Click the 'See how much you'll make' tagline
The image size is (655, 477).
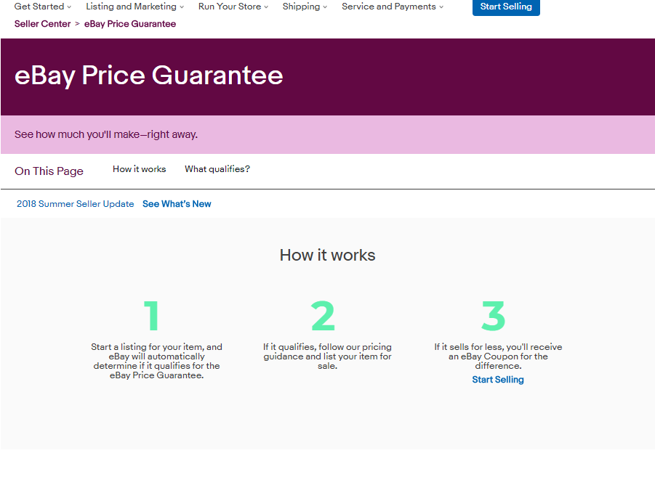point(106,134)
